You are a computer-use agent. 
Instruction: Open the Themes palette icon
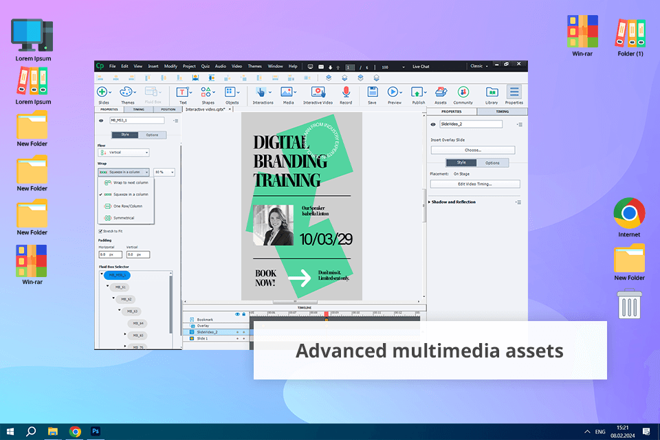[x=126, y=92]
